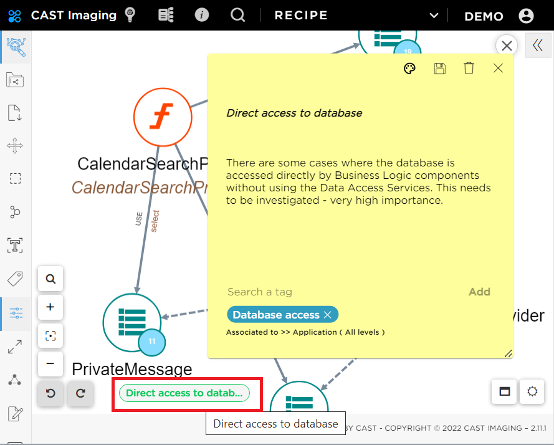The height and width of the screenshot is (445, 554).
Task: Collapse the right panel with double chevron
Action: tap(538, 45)
